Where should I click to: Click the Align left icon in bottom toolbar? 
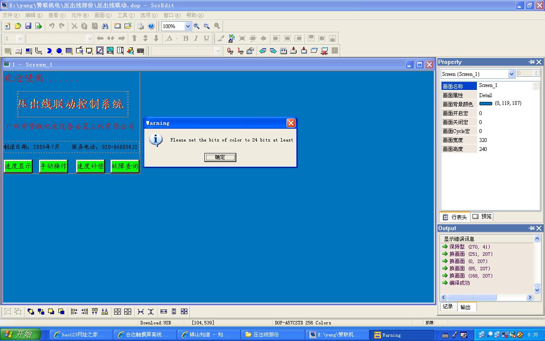tap(74, 312)
